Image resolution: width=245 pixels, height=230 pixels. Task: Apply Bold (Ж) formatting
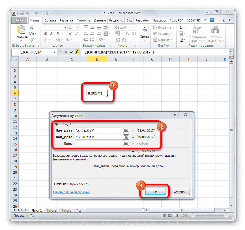[45, 33]
